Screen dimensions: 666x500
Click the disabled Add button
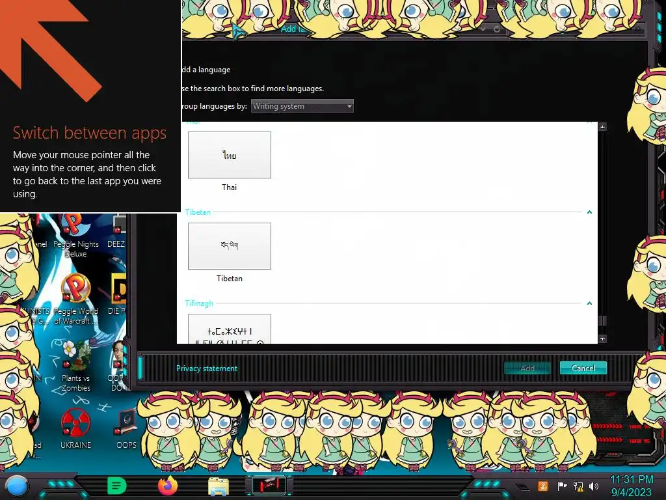click(x=527, y=368)
